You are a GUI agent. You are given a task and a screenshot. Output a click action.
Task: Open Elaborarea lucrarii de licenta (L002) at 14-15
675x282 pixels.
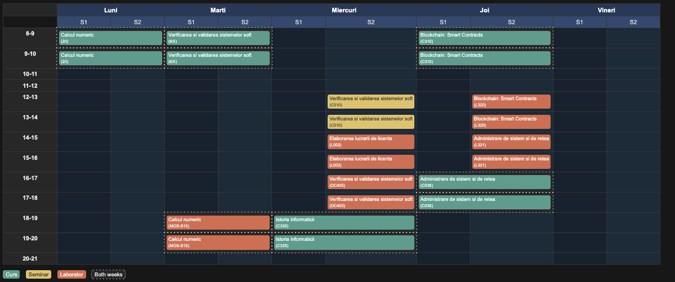click(370, 142)
